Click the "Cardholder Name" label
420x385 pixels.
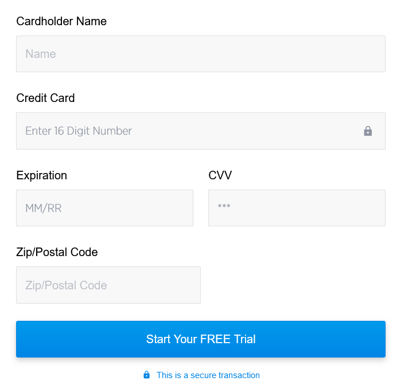61,21
